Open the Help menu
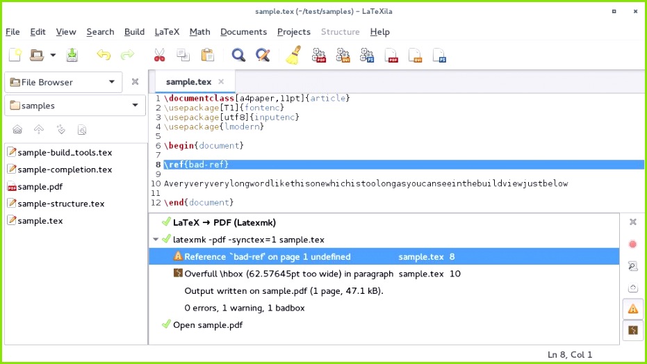This screenshot has height=364, width=647. point(379,32)
